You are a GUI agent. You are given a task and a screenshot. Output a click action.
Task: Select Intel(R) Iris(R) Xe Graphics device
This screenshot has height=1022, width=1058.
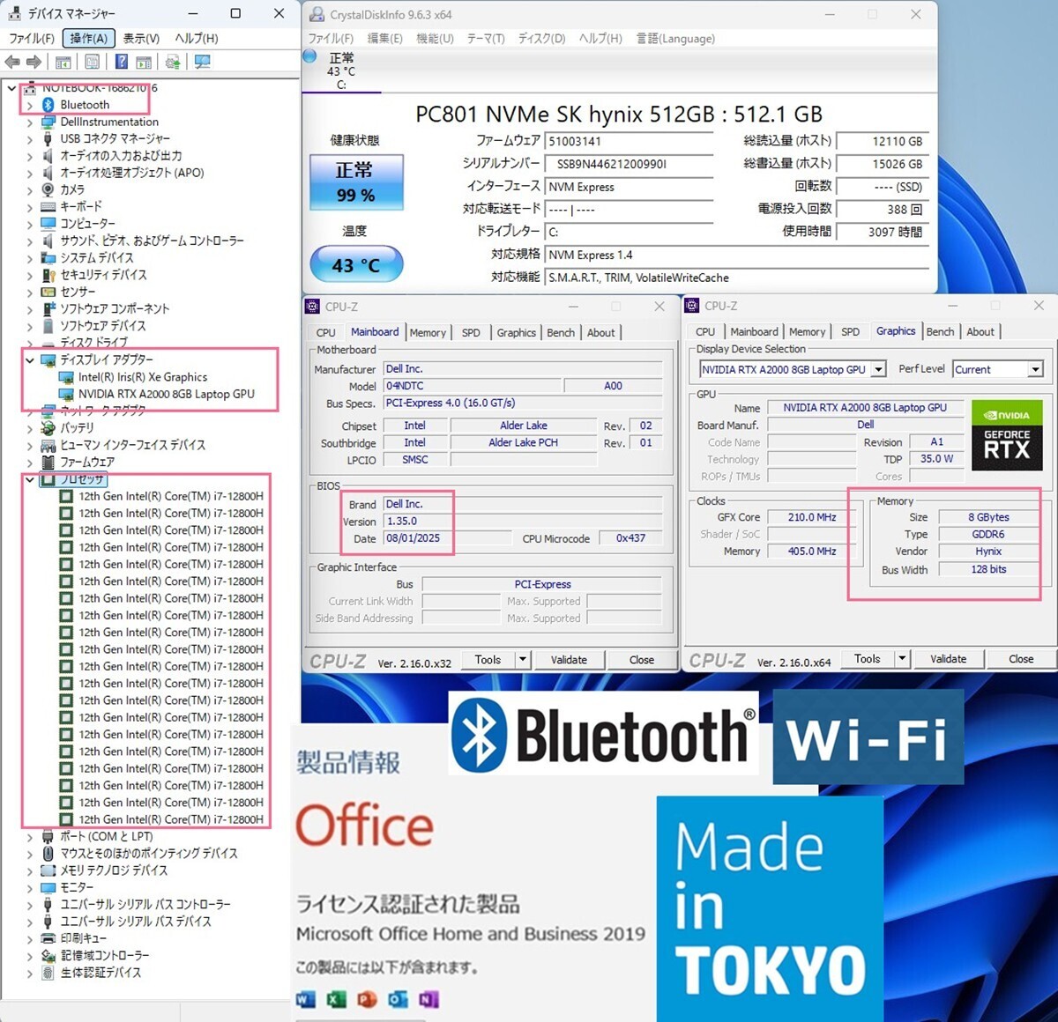tap(142, 377)
